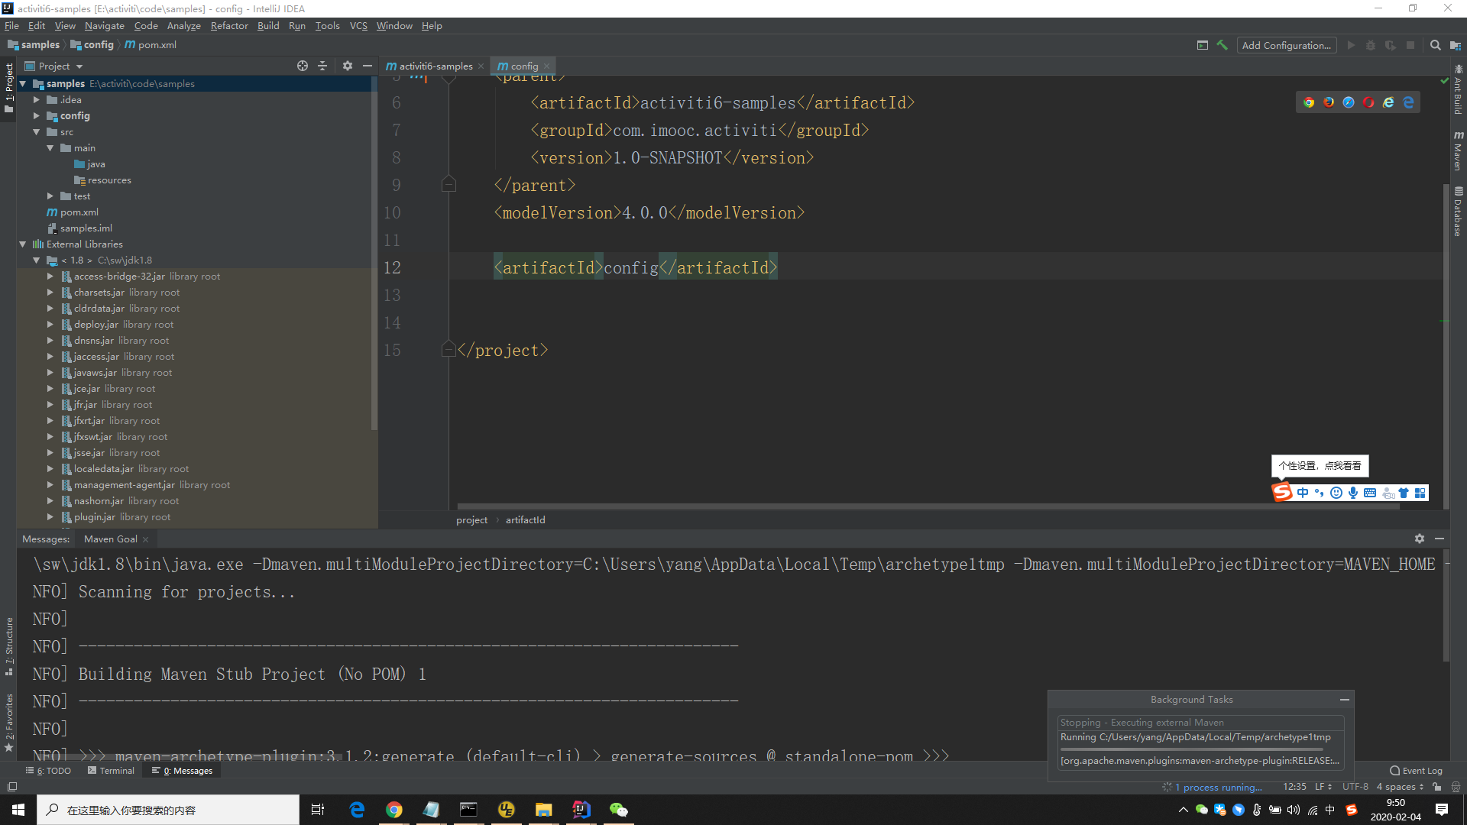Viewport: 1467px width, 825px height.
Task: Toggle the 1: Project tool window stripe
Action: pos(8,87)
